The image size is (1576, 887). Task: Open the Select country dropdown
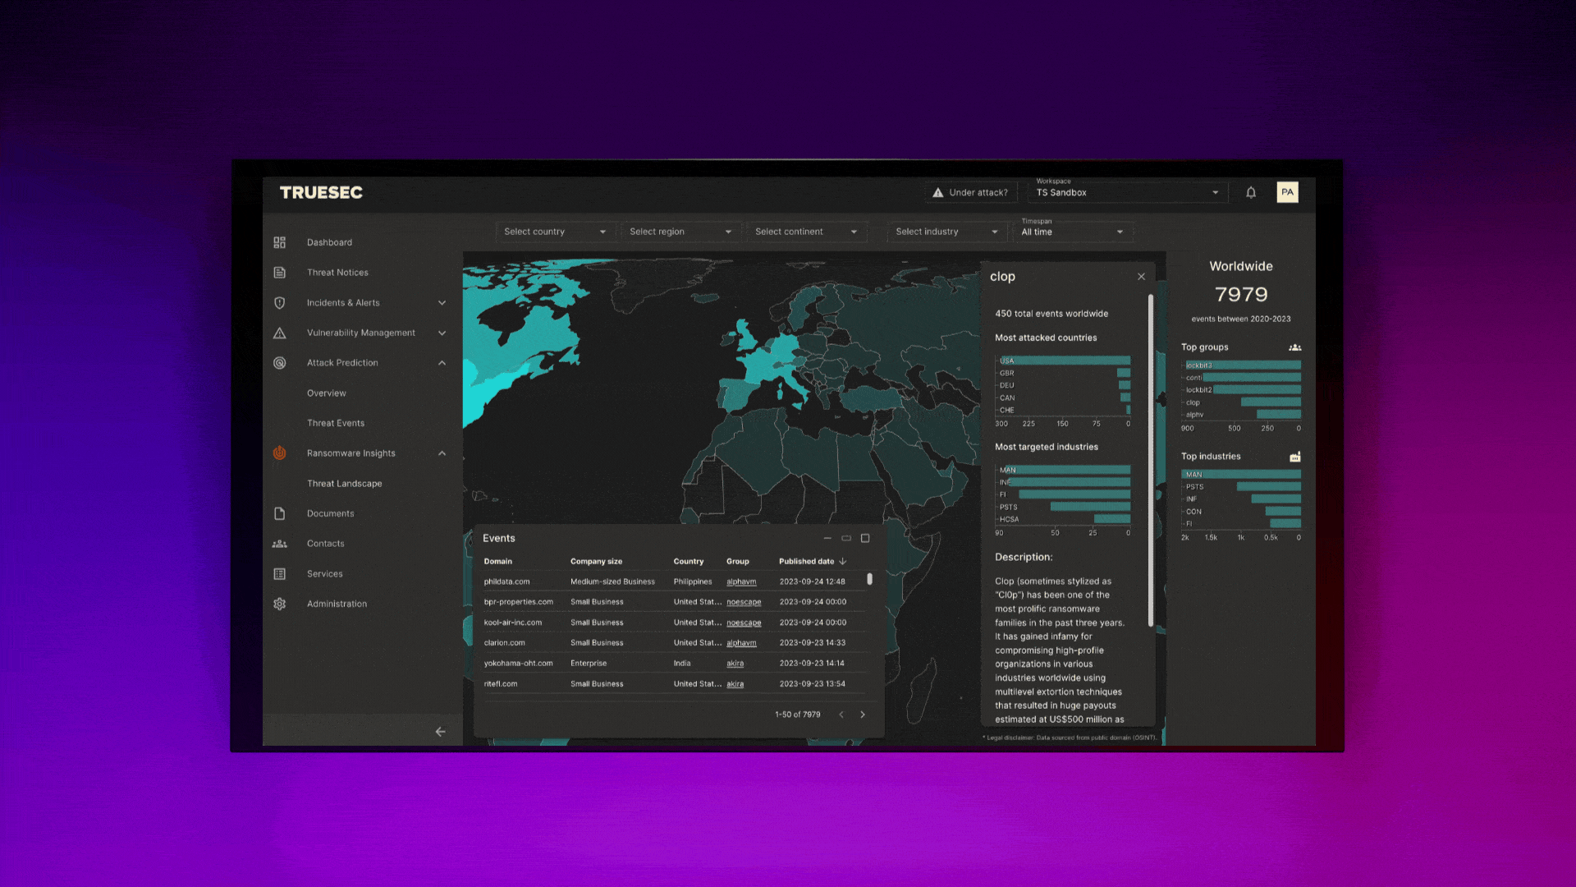[552, 231]
